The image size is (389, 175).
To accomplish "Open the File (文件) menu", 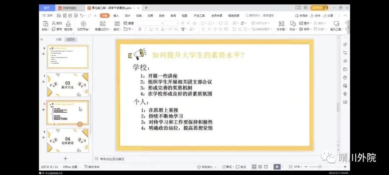I will point(48,15).
